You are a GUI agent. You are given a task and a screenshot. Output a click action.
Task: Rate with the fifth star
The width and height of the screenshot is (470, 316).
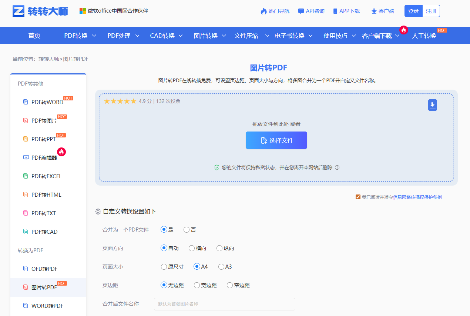(133, 100)
